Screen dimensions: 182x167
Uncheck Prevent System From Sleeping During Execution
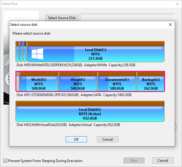point(6,161)
